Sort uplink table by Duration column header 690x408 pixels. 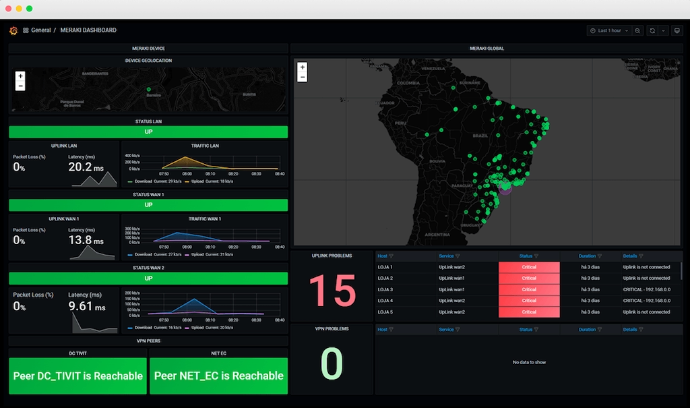tap(587, 256)
